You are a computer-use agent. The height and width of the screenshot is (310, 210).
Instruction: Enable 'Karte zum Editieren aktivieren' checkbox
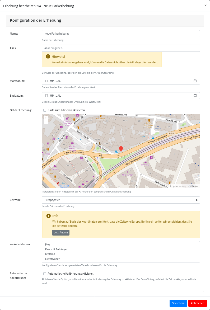tap(45, 110)
